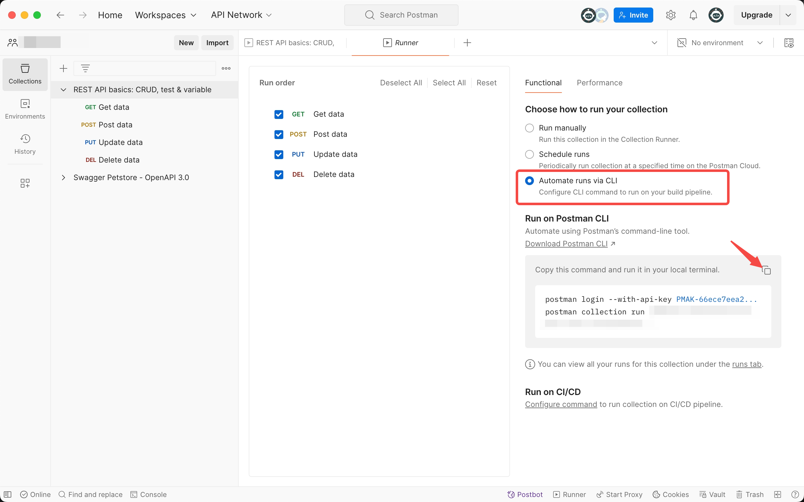This screenshot has width=804, height=502.
Task: Open the Configure command link
Action: [x=561, y=404]
